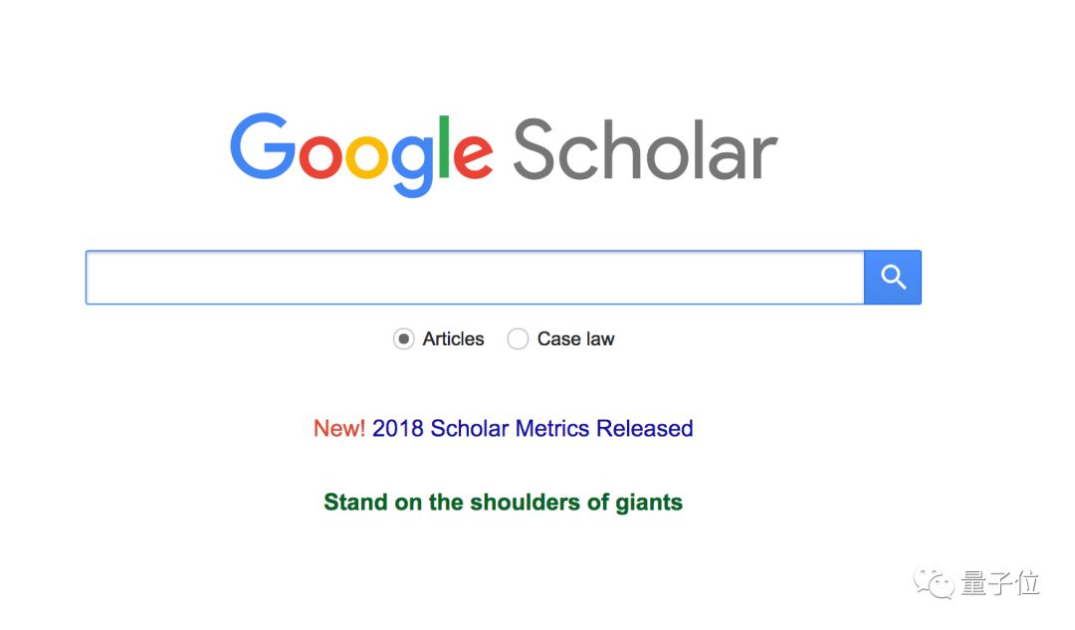Viewport: 1075px width, 630px height.
Task: Click the capital S of the Scholar wordmark
Action: coord(535,150)
